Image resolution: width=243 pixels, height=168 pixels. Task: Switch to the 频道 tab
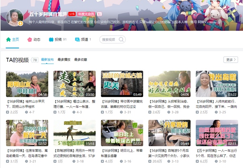[x=84, y=40]
